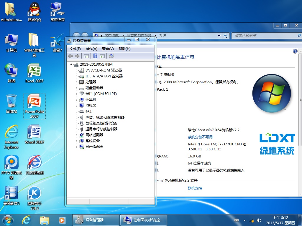Screen dimensions: 302x226
Task: Click the keyboard input method tray icon
Action: [x=237, y=220]
